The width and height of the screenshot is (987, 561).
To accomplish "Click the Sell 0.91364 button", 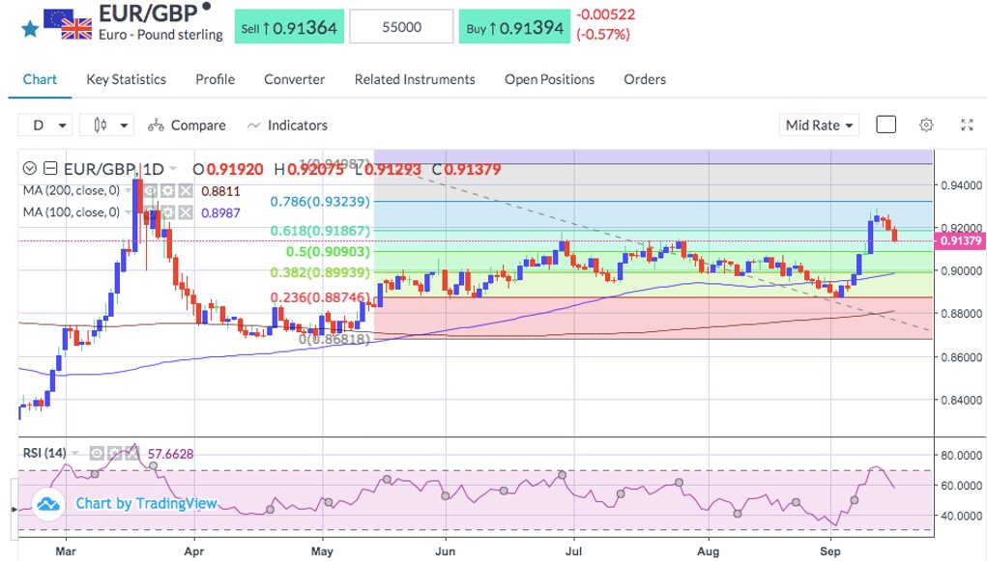I will tap(290, 27).
